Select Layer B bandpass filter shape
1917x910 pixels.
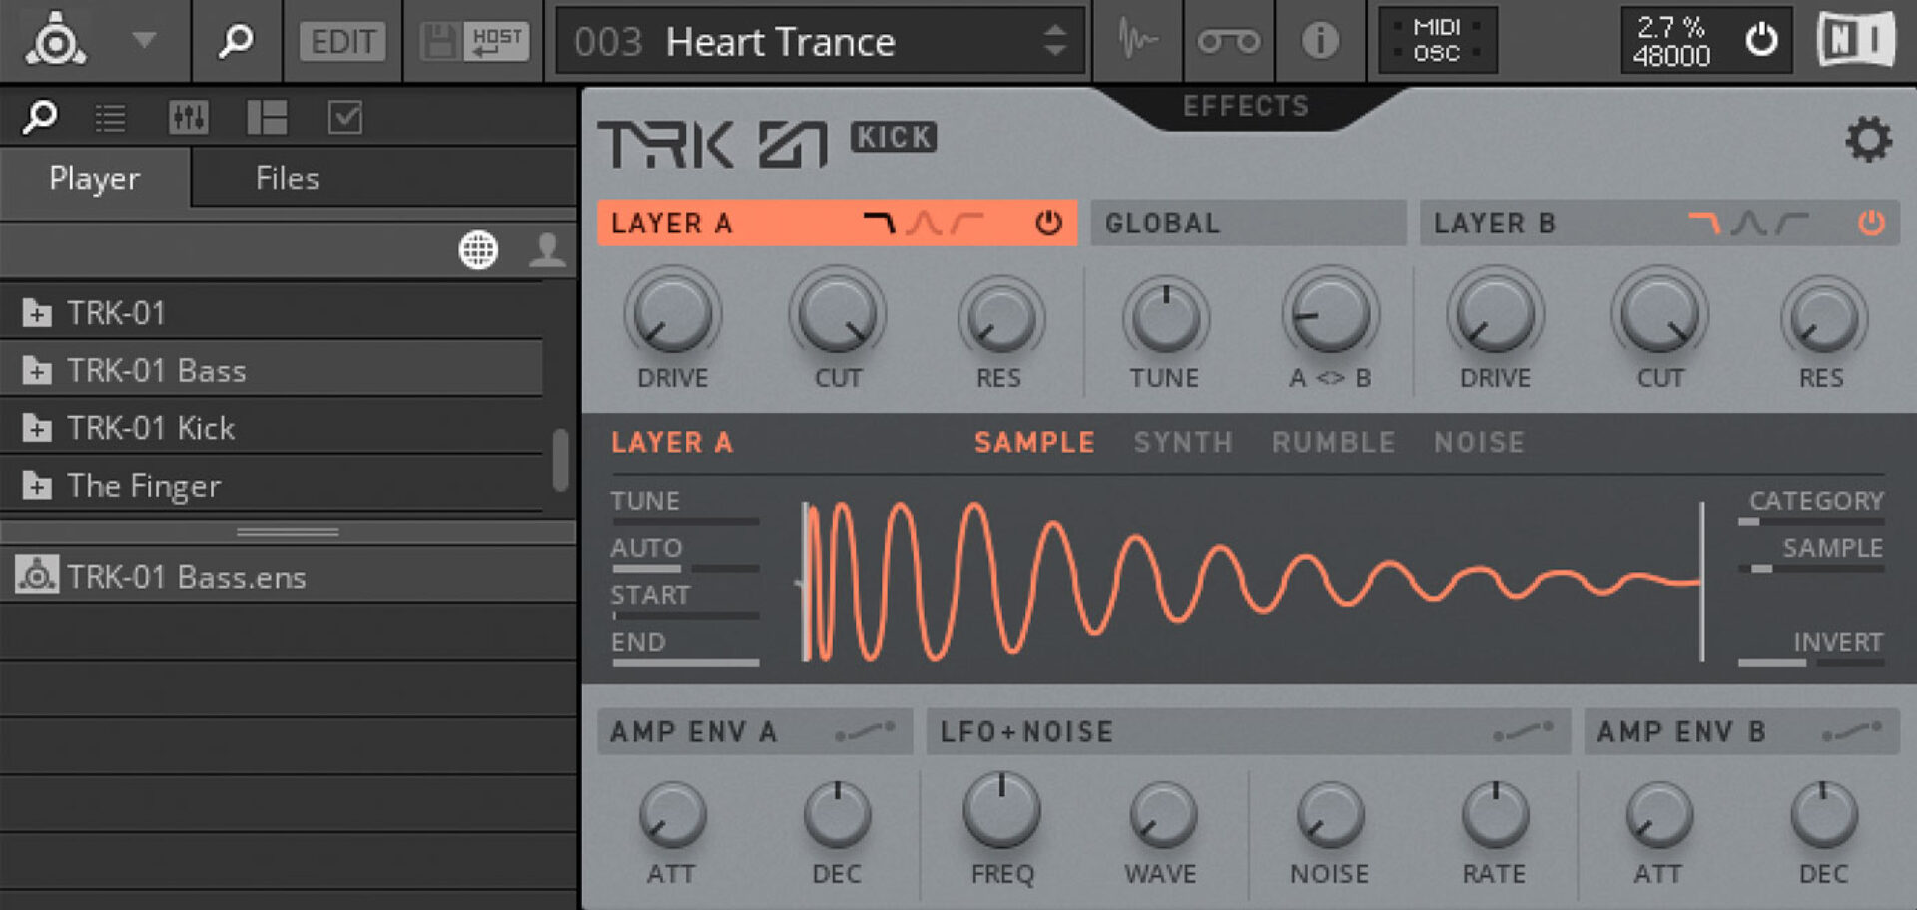[1748, 223]
